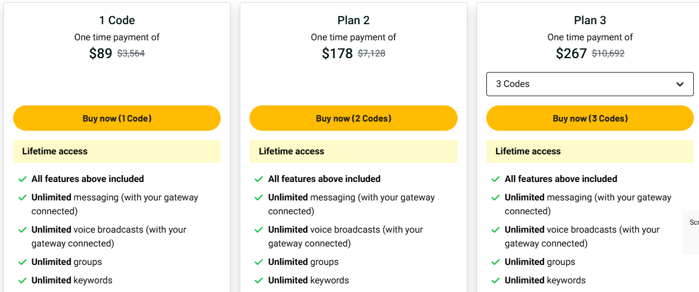Click checkmark beside Unlimited messaging in 1 Code
Screen dimensions: 699x292
22,198
